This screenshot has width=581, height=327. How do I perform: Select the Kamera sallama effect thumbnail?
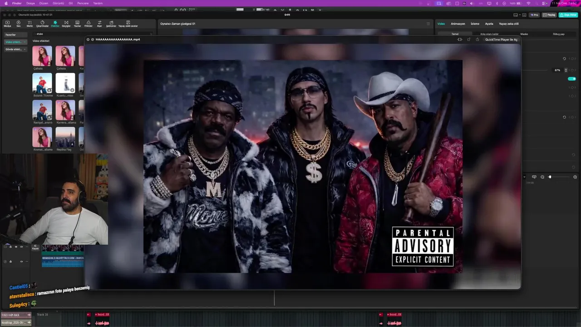coord(65,110)
